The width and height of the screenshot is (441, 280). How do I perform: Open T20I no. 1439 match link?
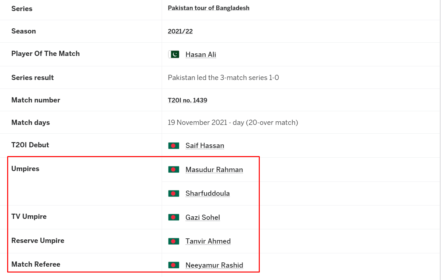pyautogui.click(x=187, y=100)
